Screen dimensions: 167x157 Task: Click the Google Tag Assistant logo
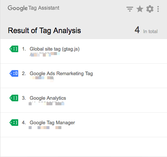tap(33, 8)
